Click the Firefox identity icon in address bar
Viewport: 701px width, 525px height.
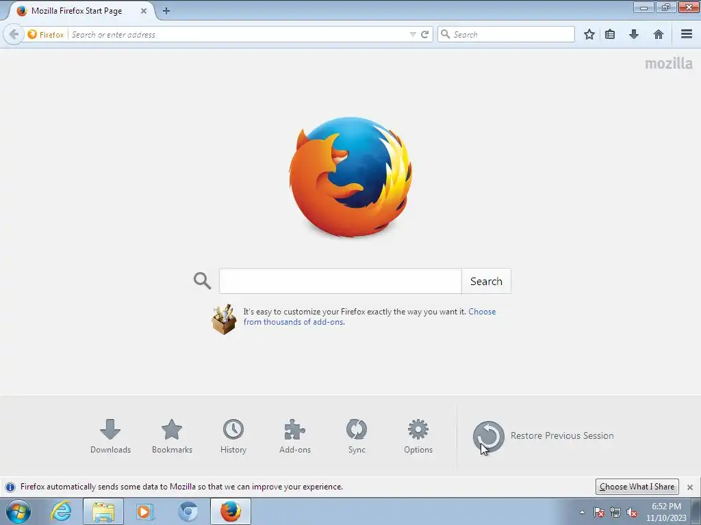[x=32, y=34]
